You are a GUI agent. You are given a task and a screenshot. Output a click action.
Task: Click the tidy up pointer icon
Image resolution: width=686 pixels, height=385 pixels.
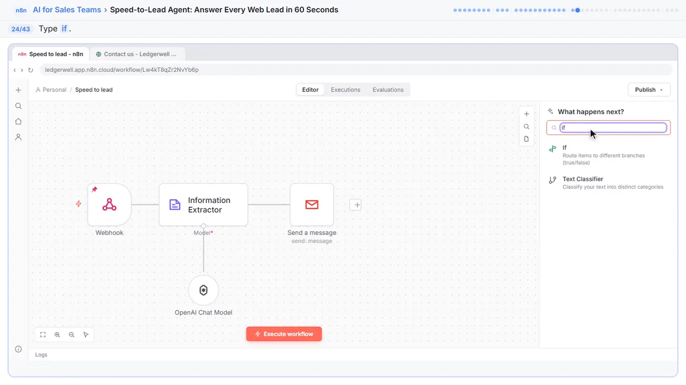[x=86, y=335]
